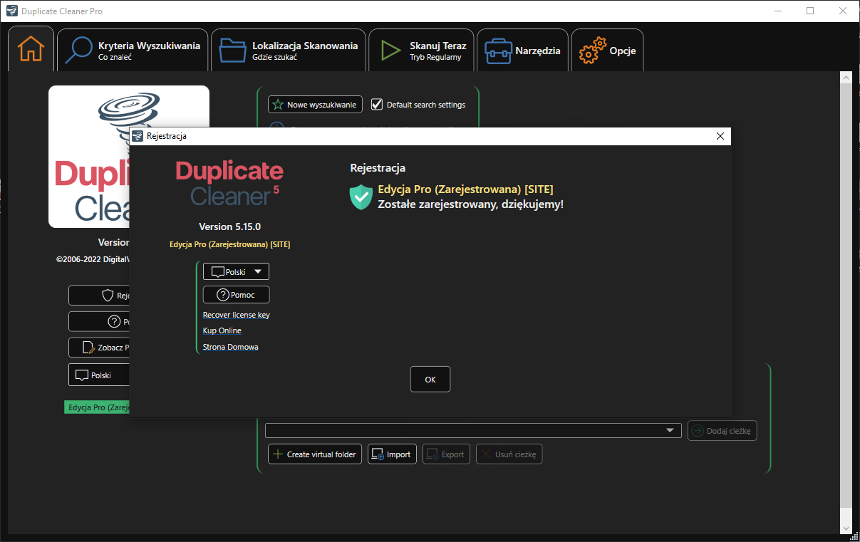
Task: Click the speech bubble icon beside Polski in dialog
Action: click(x=218, y=272)
